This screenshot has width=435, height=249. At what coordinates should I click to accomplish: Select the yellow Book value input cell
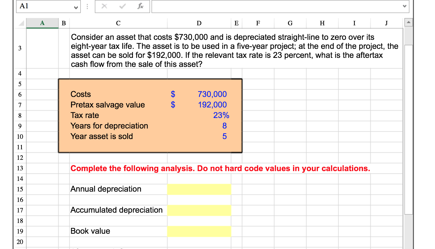199,231
